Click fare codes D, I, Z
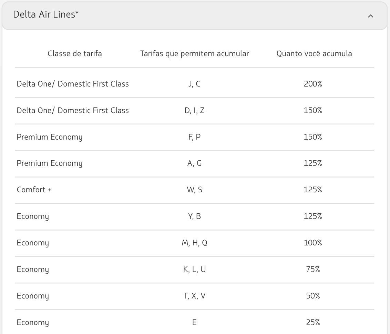 pos(195,111)
